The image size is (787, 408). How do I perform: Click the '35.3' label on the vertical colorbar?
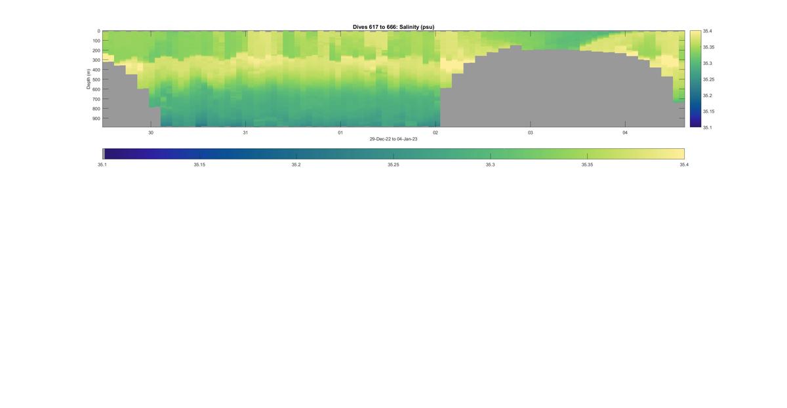[x=708, y=64]
